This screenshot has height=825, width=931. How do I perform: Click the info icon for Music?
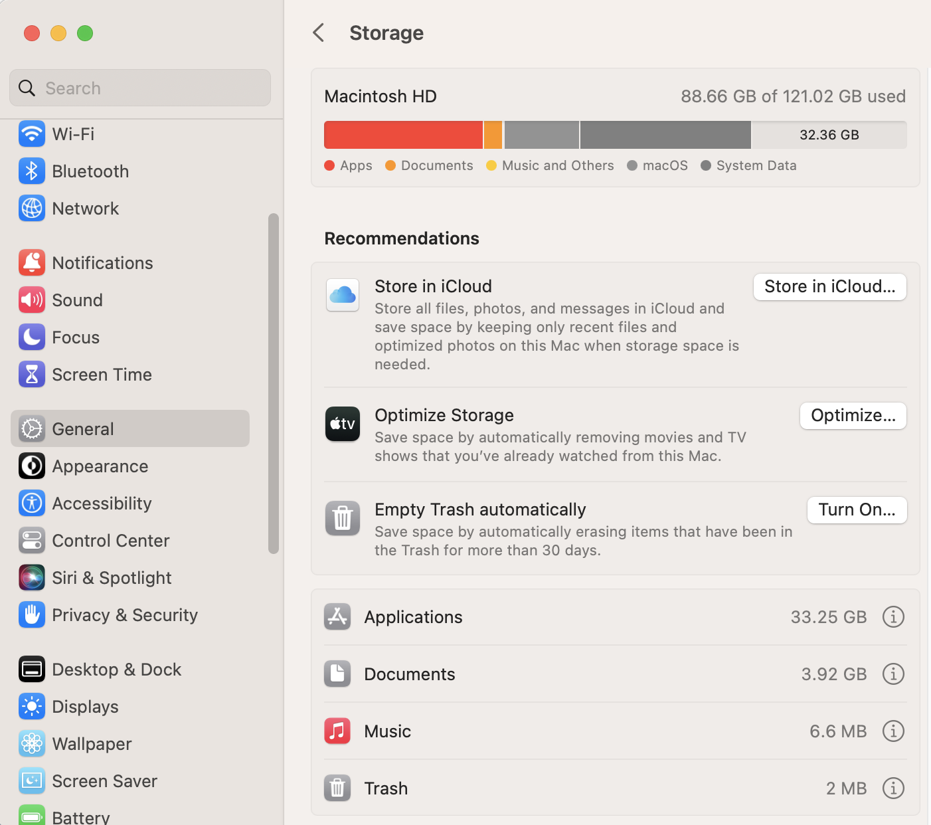click(x=893, y=731)
